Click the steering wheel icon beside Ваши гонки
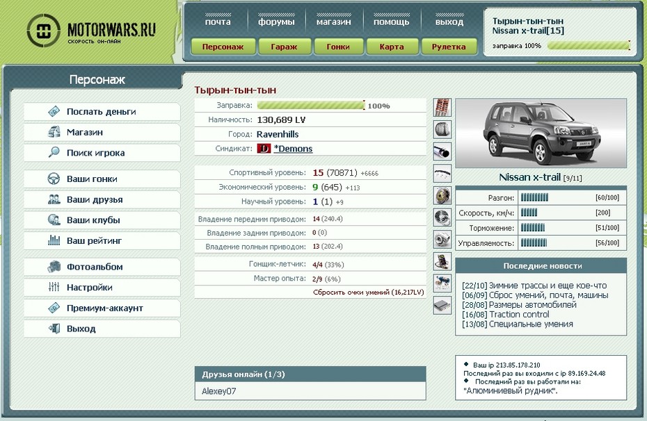The image size is (647, 421). click(54, 179)
